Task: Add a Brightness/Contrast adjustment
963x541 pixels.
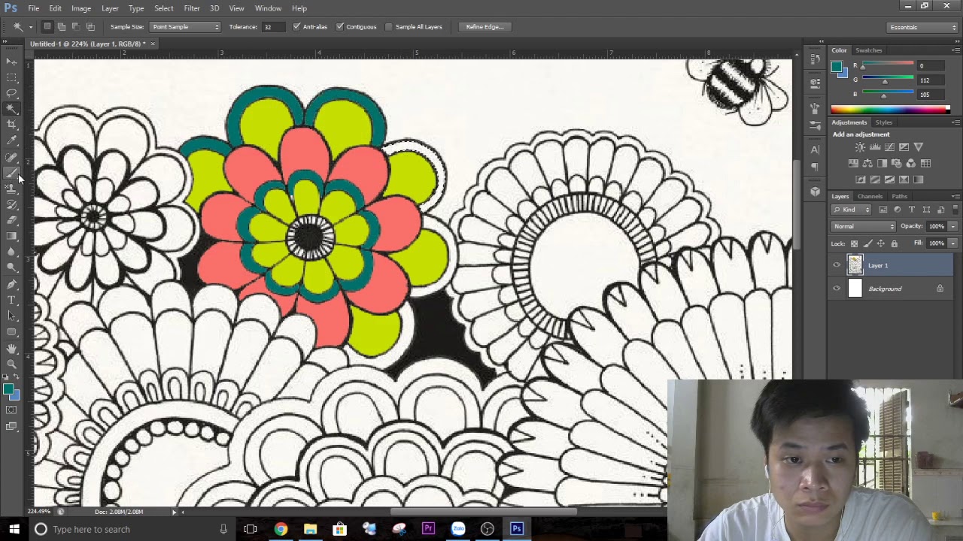Action: click(861, 147)
